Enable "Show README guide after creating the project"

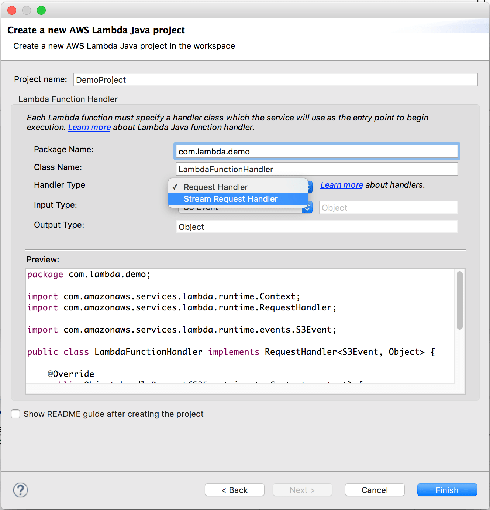click(15, 414)
